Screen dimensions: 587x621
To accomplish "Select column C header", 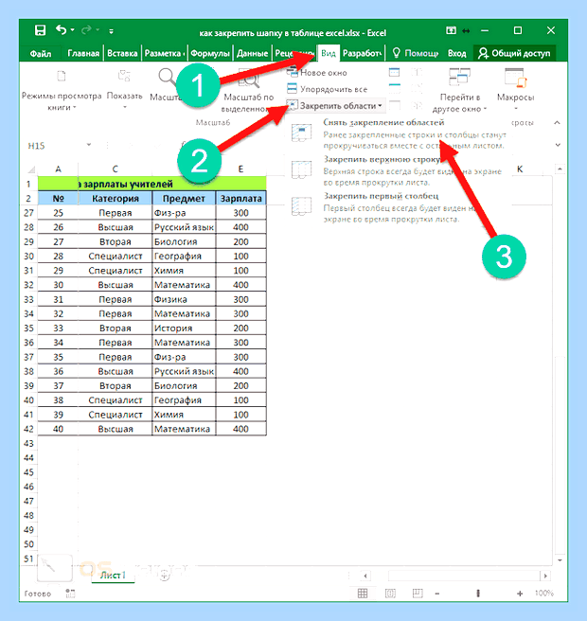I will point(115,169).
